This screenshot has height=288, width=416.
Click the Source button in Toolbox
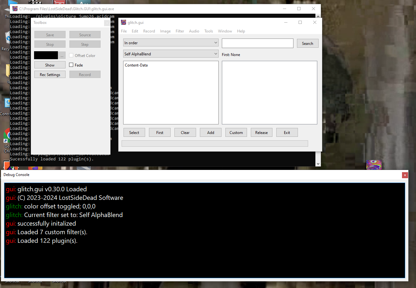(85, 35)
